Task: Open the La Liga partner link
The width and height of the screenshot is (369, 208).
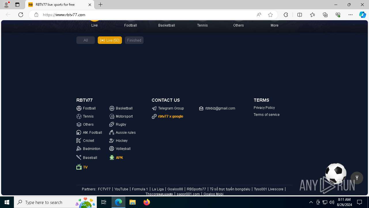Action: 158,189
